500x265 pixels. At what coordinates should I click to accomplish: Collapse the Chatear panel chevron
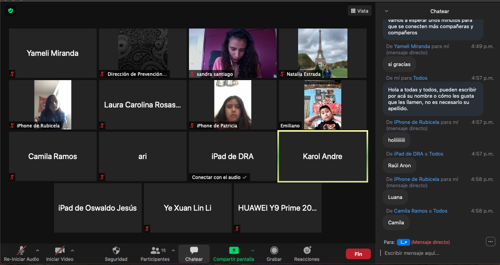[x=387, y=11]
